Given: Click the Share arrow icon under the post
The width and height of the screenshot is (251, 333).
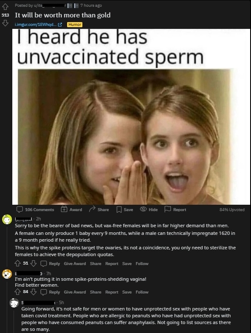Looking at the screenshot, I should coord(92,209).
